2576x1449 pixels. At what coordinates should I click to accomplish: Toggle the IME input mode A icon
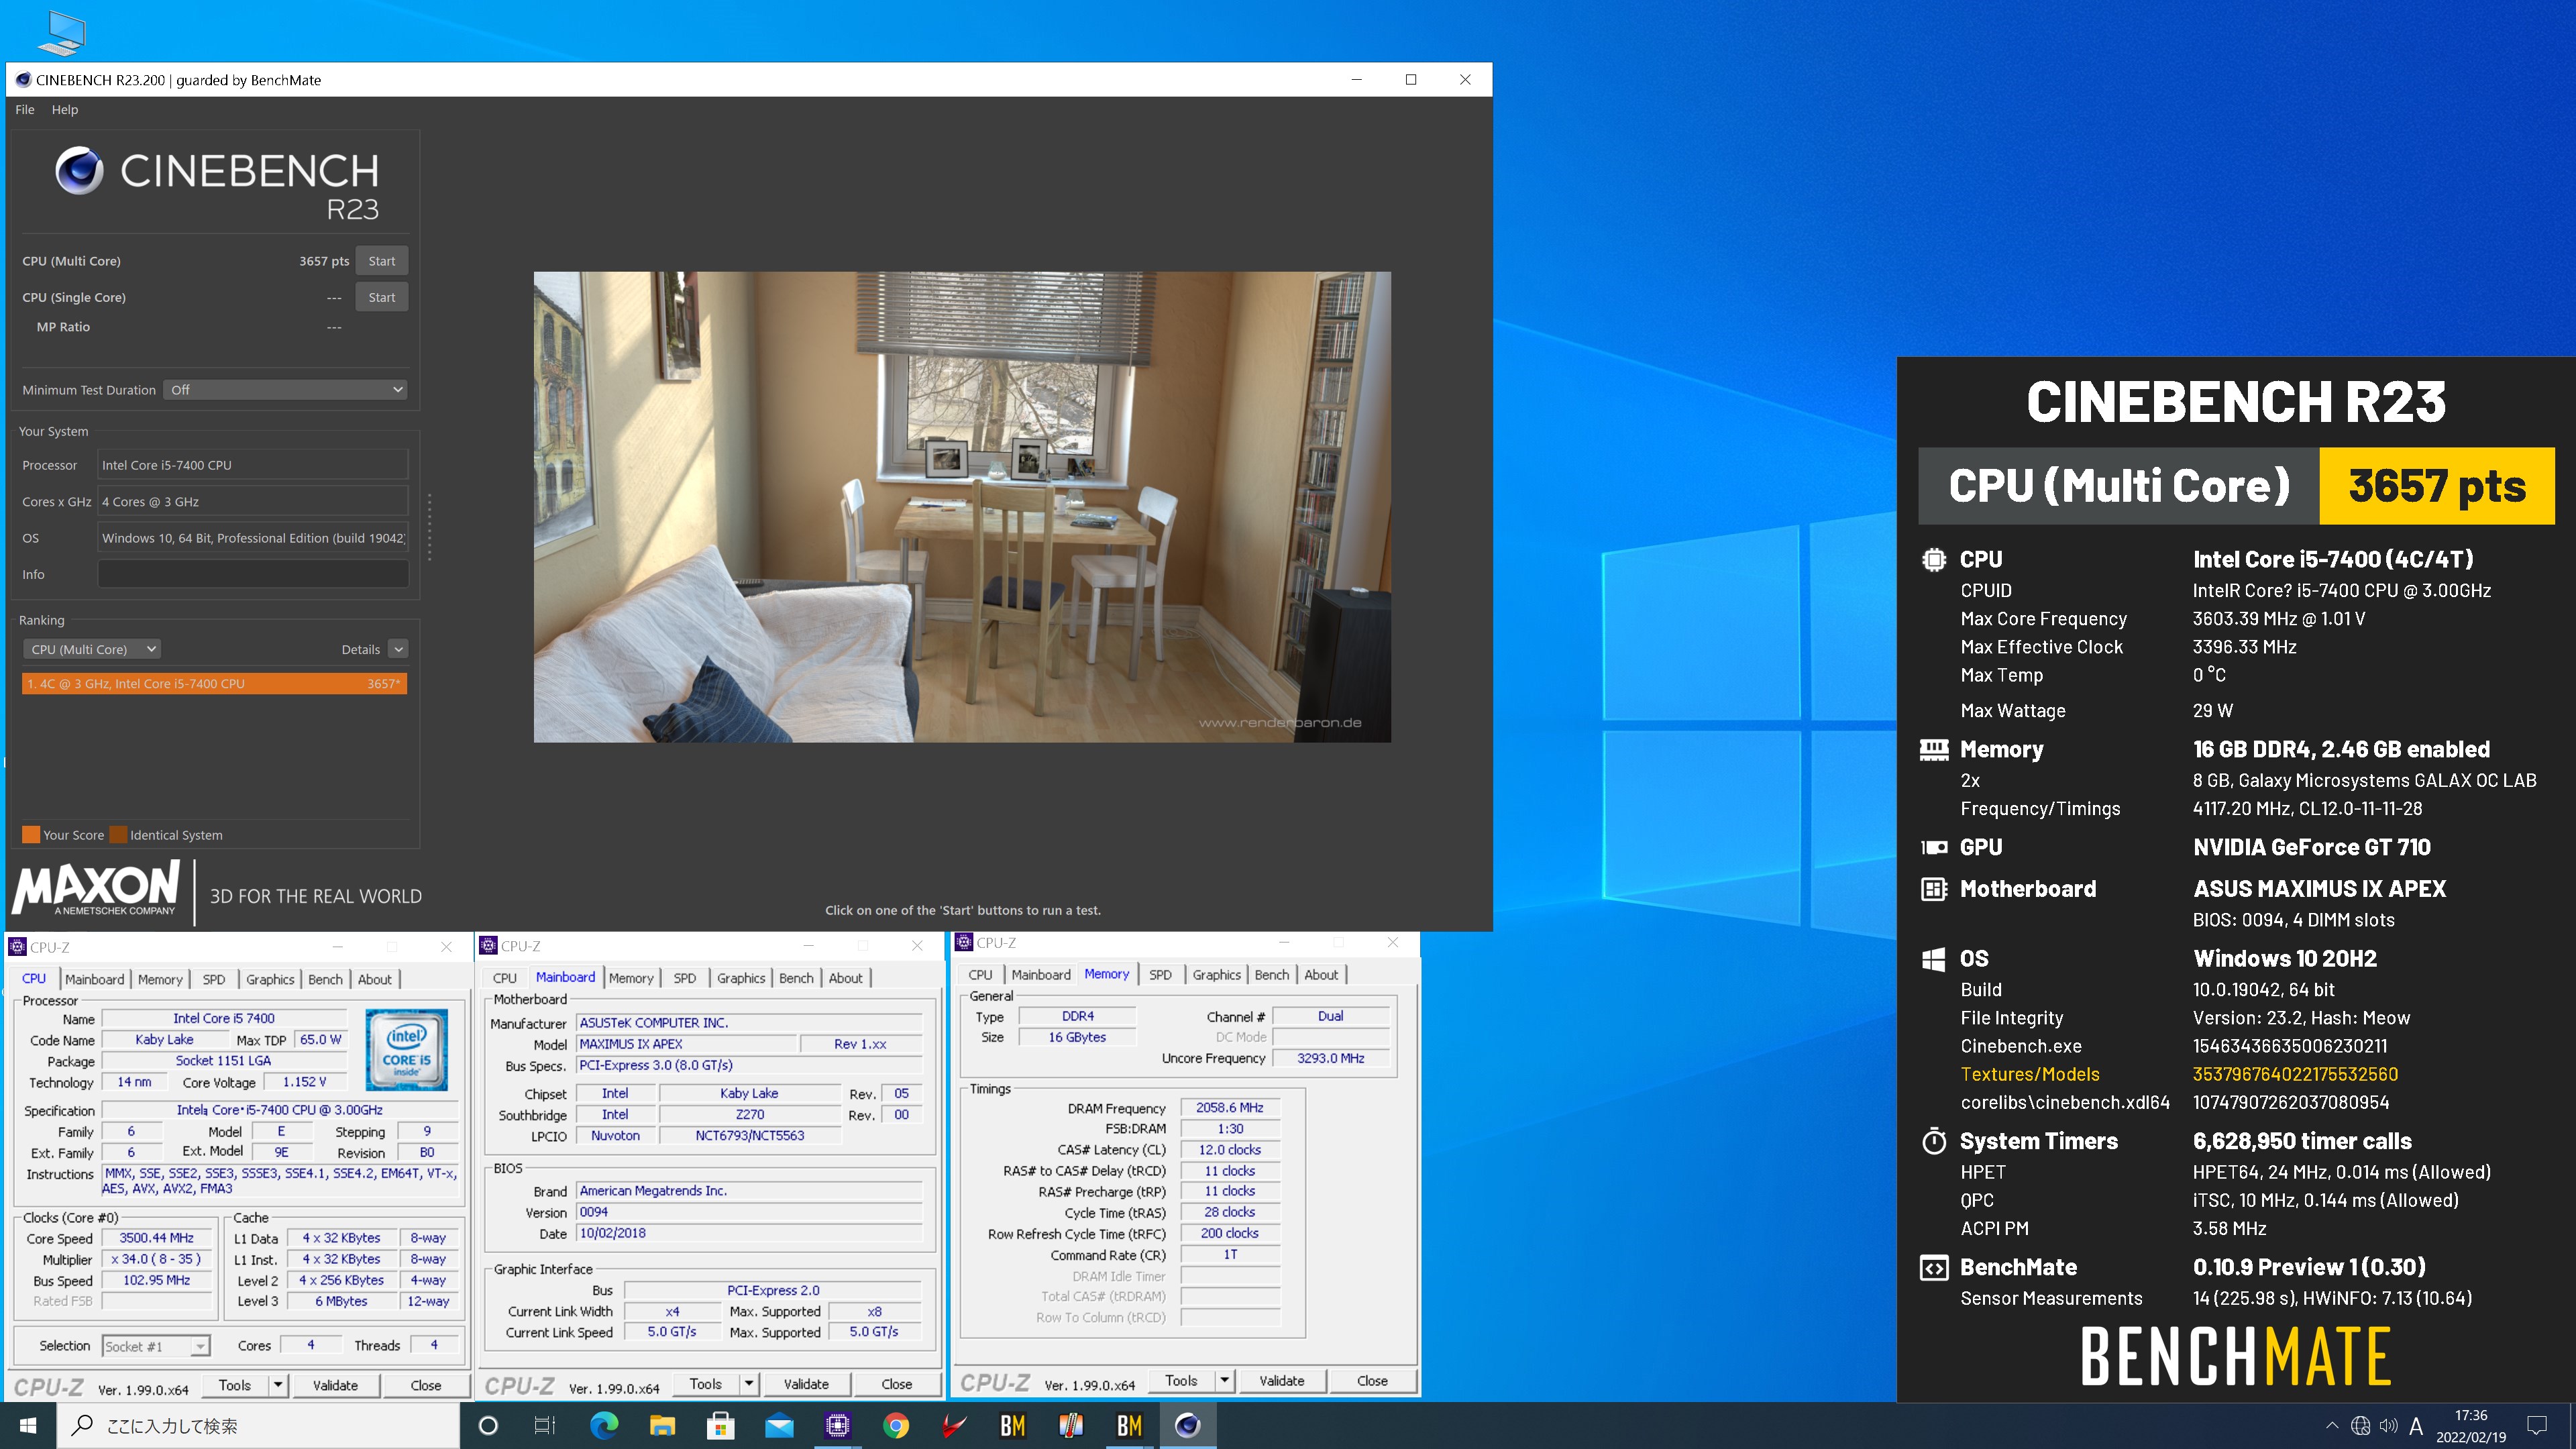coord(2417,1426)
